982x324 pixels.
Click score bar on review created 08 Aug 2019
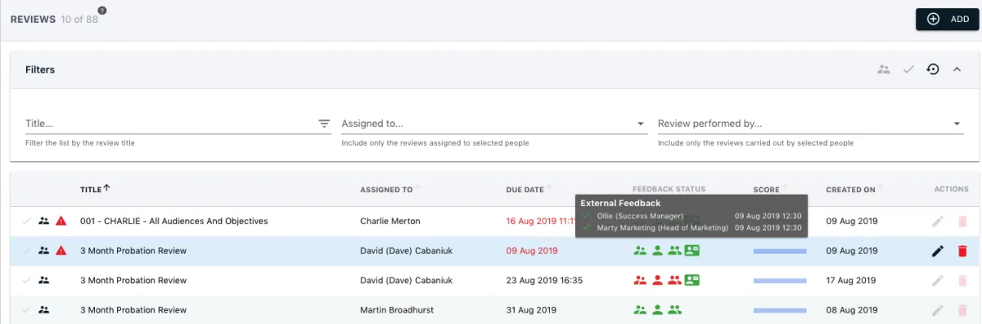(780, 310)
